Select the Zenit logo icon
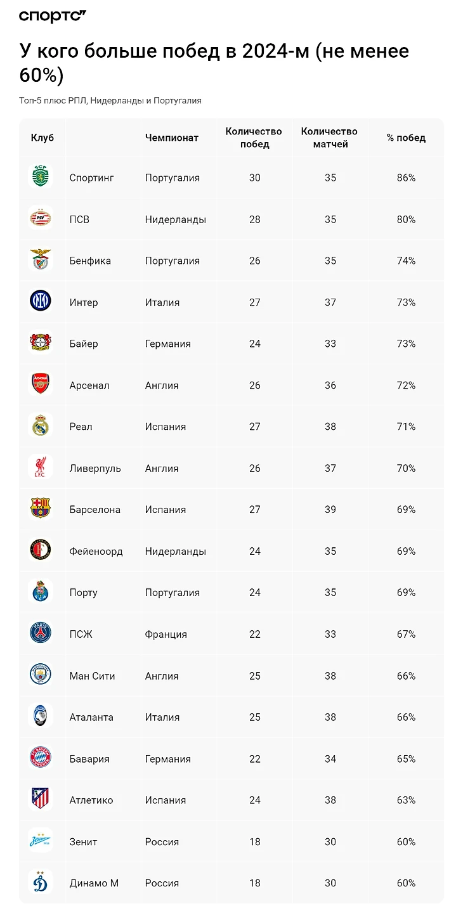 [x=41, y=841]
